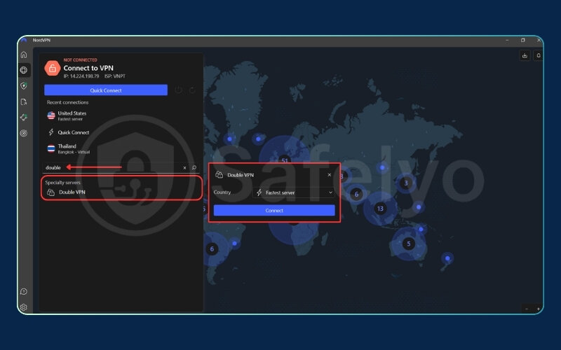Image resolution: width=561 pixels, height=350 pixels.
Task: Expand the Country Fastest server dropdown
Action: 293,192
